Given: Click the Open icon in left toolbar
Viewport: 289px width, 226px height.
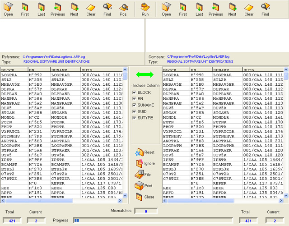Looking at the screenshot, I should tap(9, 9).
